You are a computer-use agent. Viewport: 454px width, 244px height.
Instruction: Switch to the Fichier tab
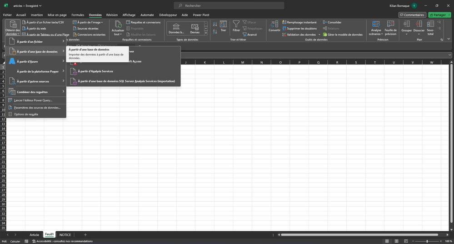pyautogui.click(x=7, y=15)
